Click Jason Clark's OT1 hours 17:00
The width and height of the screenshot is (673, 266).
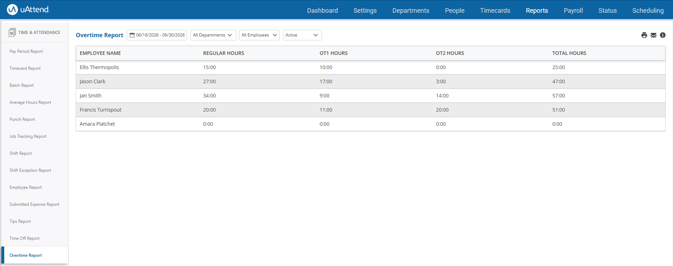click(326, 81)
